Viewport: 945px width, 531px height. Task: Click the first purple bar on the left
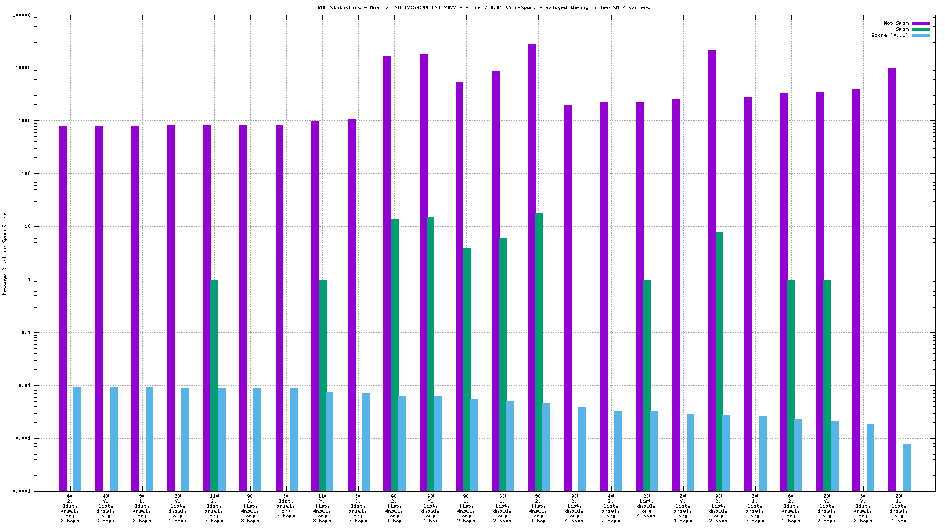click(x=63, y=309)
